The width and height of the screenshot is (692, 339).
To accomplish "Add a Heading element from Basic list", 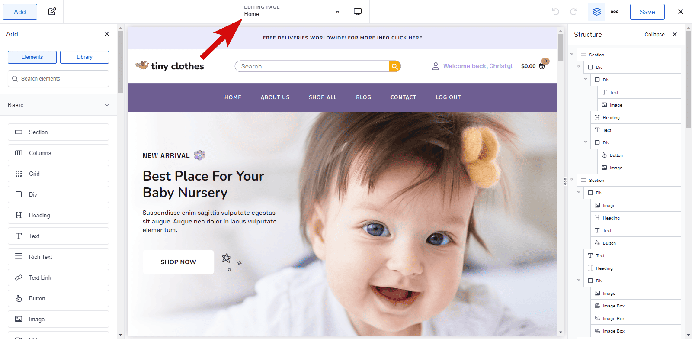I will (x=58, y=215).
